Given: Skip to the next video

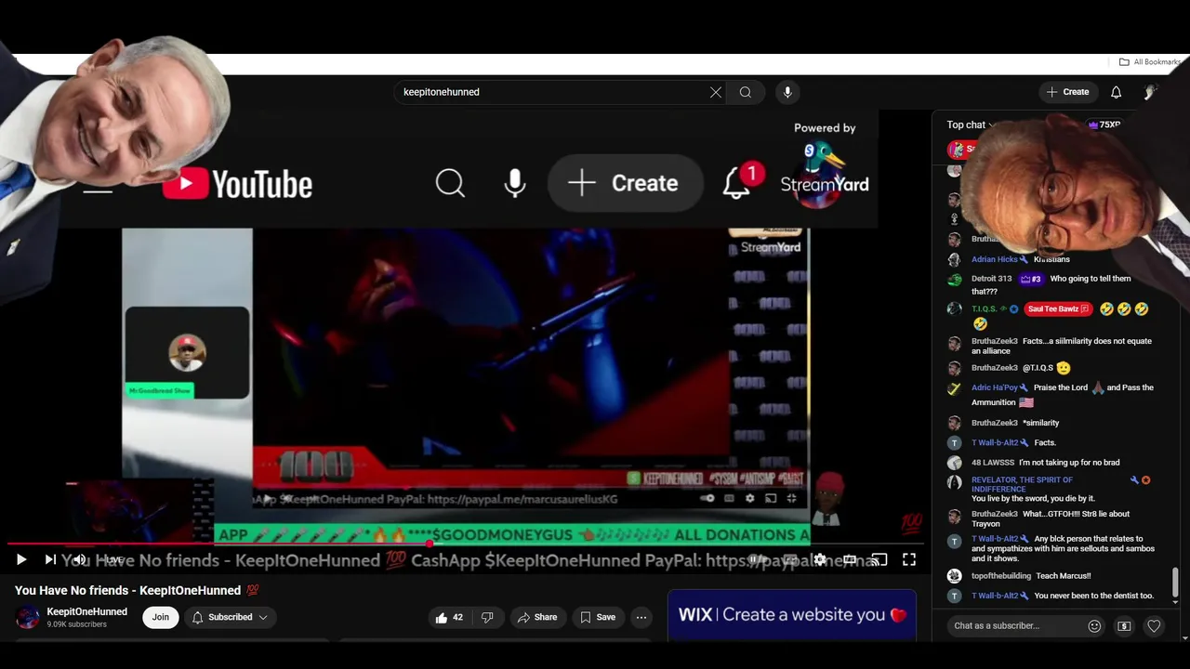Looking at the screenshot, I should pyautogui.click(x=50, y=559).
